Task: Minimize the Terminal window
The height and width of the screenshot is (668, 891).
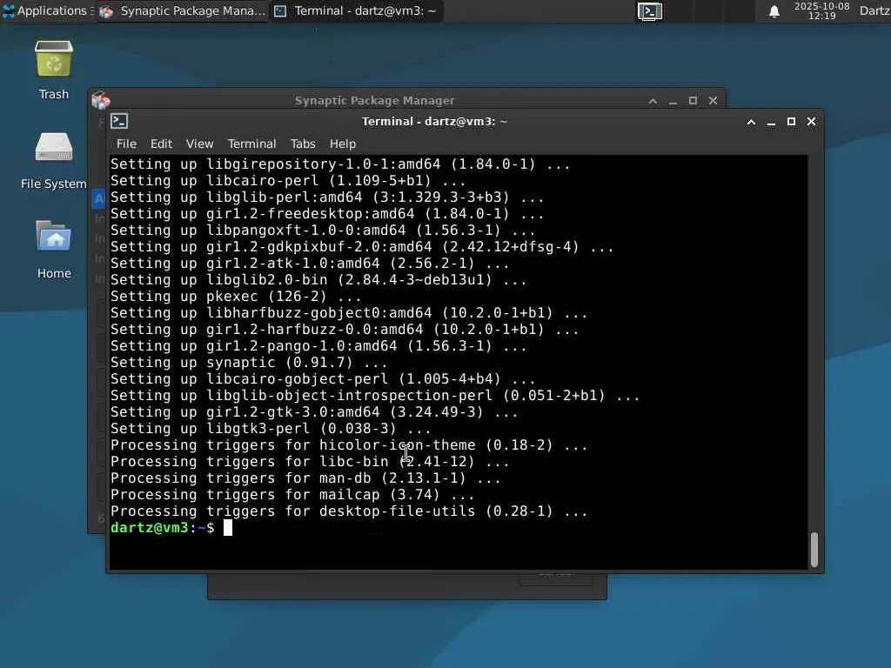Action: (x=771, y=122)
